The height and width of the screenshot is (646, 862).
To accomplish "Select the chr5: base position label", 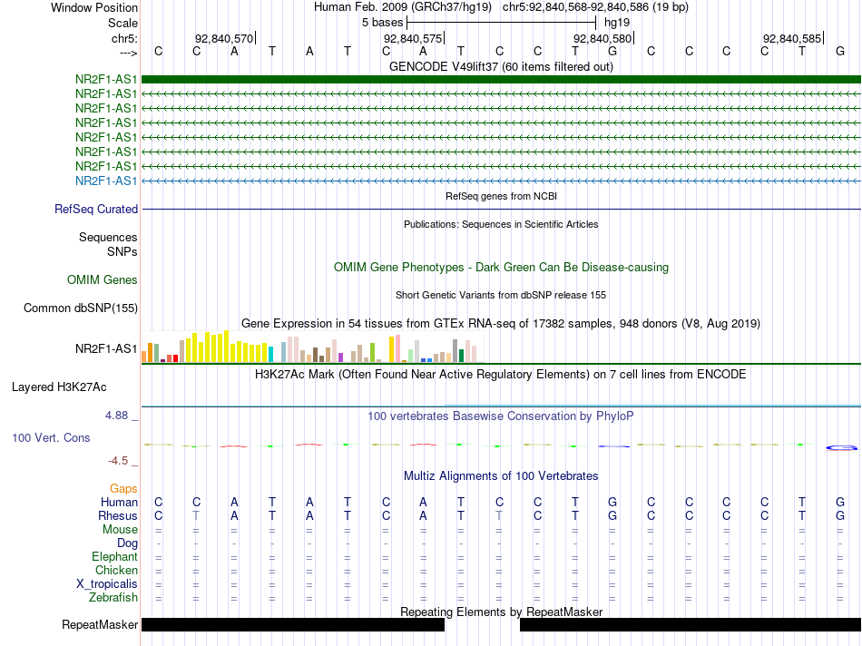I will (124, 38).
